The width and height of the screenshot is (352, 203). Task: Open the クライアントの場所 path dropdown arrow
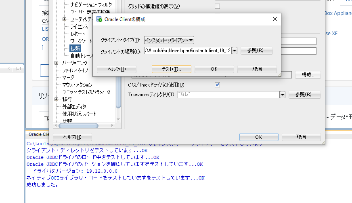point(234,51)
